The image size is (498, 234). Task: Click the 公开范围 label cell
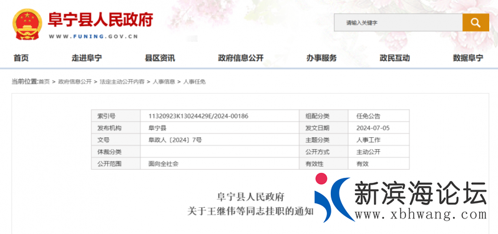point(116,164)
